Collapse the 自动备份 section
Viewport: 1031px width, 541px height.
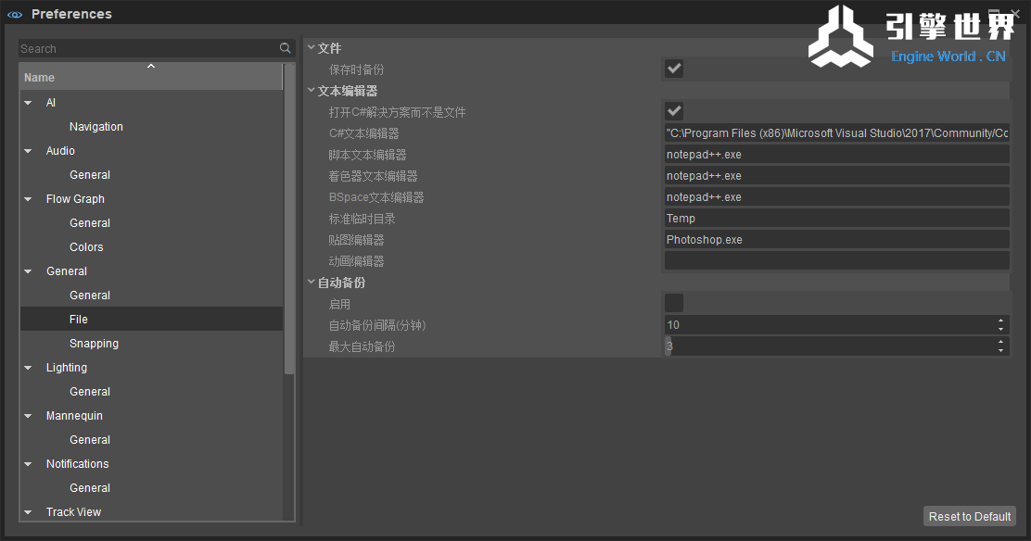[x=312, y=282]
